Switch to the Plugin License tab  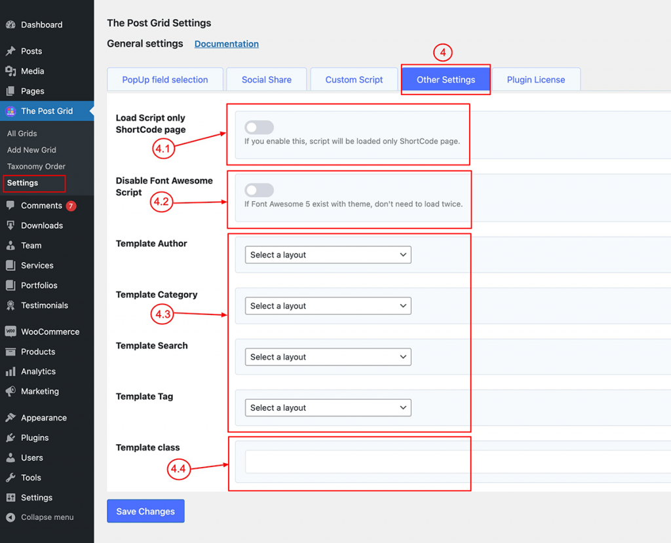(536, 80)
